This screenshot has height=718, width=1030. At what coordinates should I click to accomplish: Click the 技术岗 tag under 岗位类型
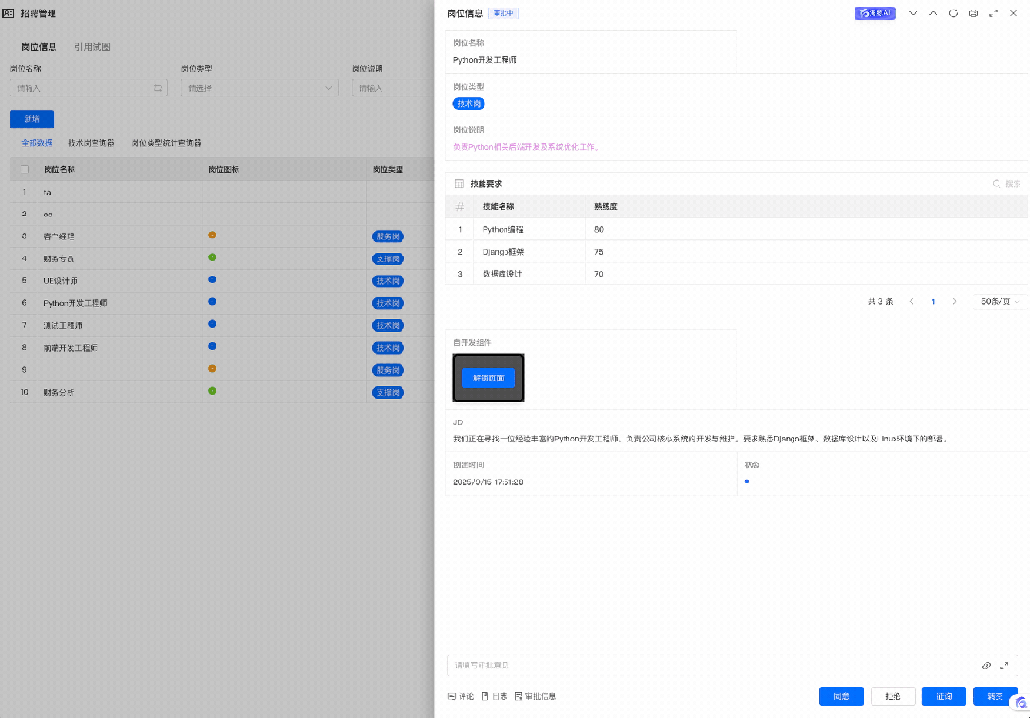(x=468, y=104)
